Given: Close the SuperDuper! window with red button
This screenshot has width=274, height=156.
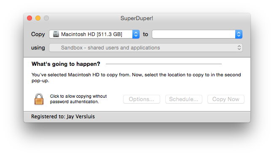Looking at the screenshot, I should (x=30, y=18).
